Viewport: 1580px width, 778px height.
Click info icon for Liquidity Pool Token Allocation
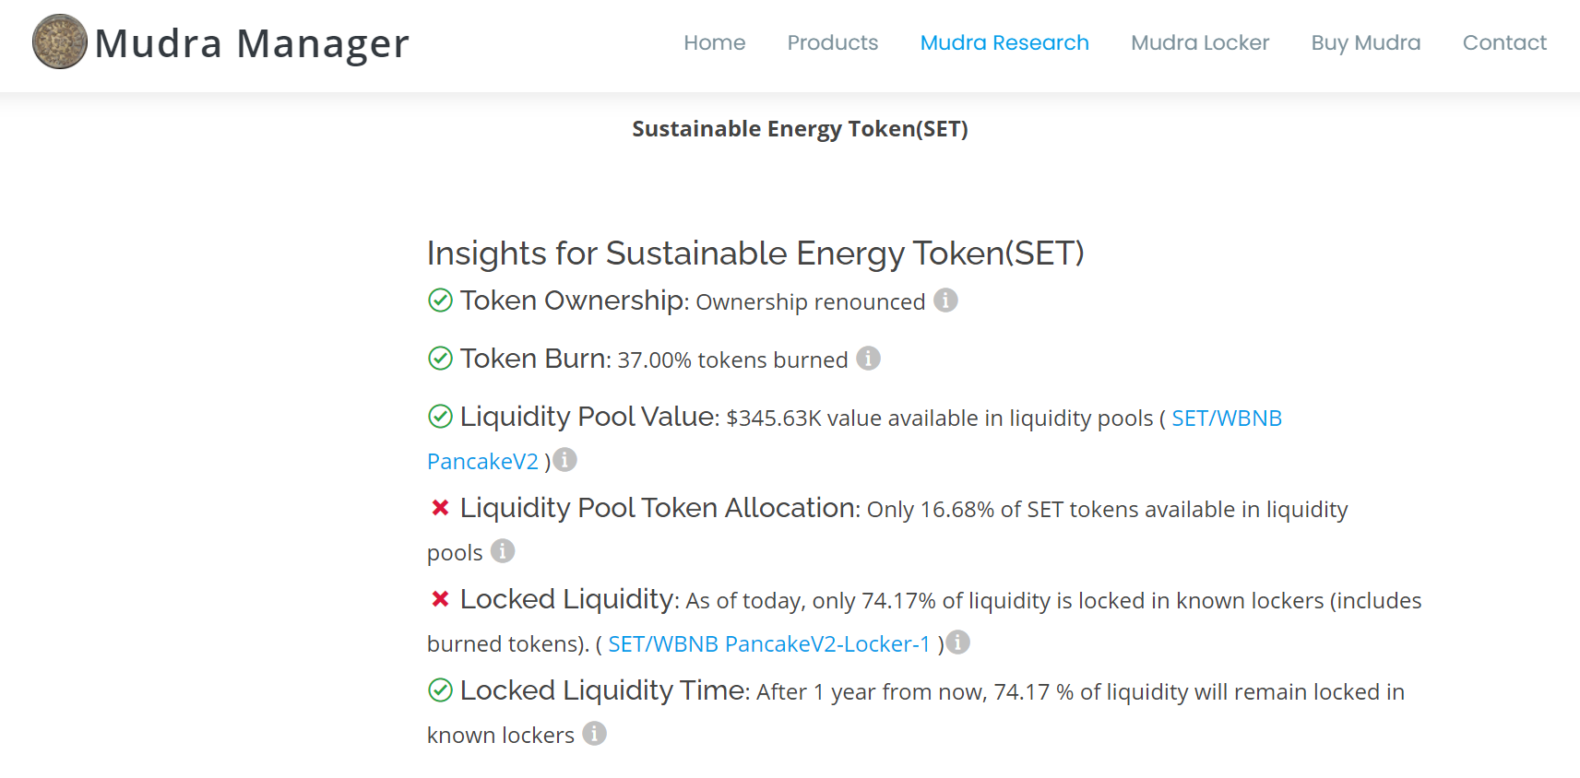click(x=503, y=550)
